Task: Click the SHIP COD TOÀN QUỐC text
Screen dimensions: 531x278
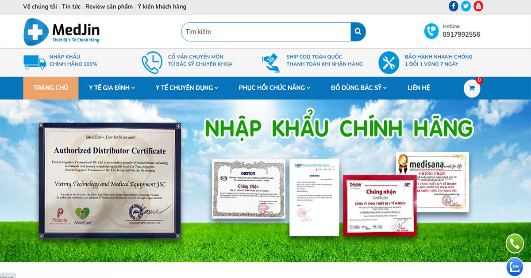Action: [314, 57]
